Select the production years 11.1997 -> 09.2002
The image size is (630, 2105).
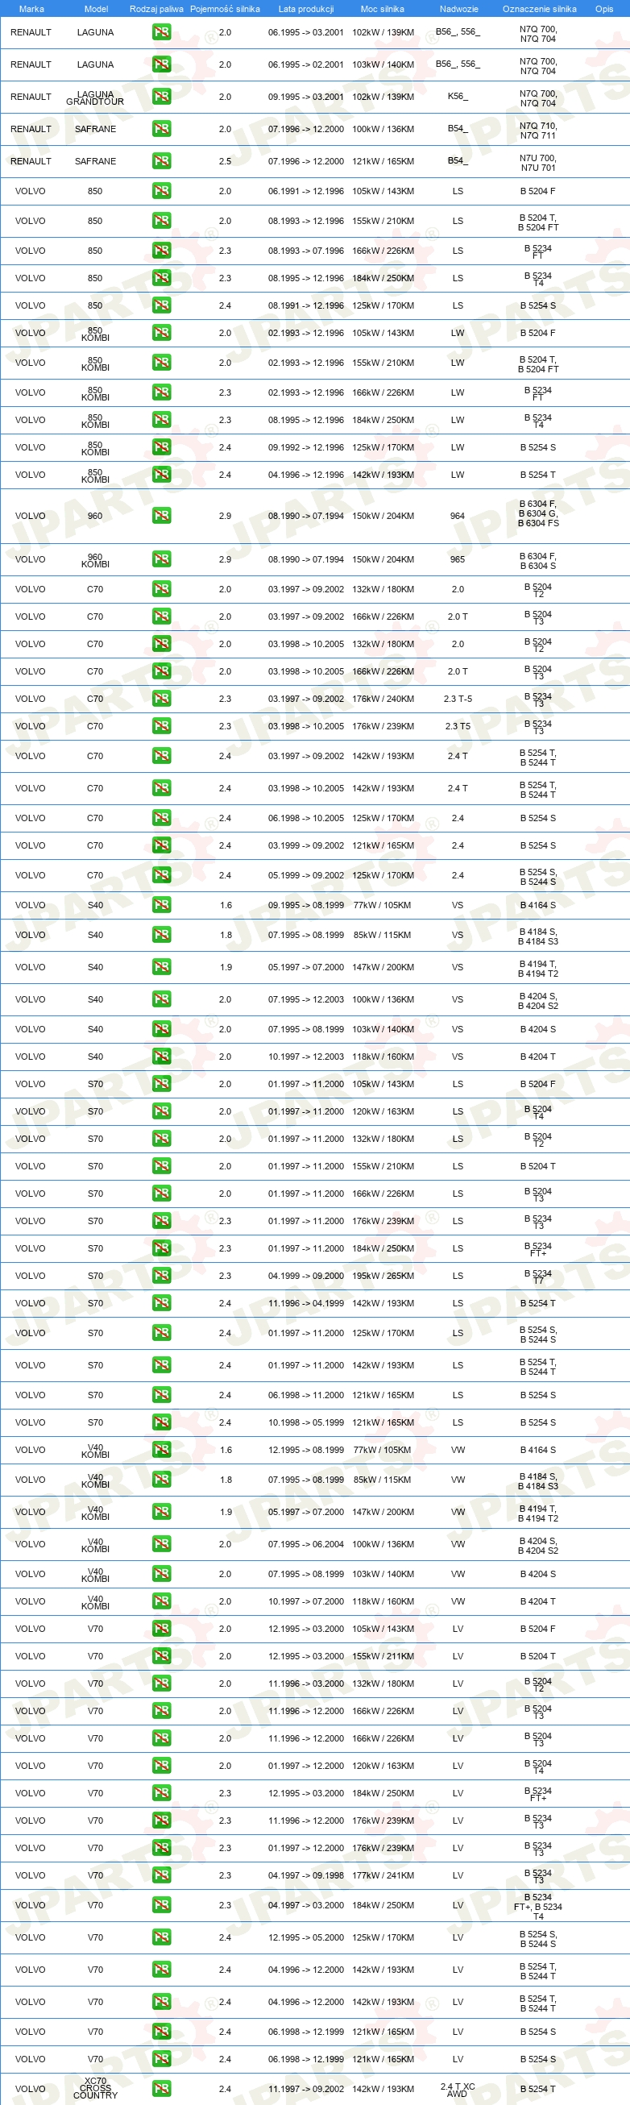pos(305,2089)
